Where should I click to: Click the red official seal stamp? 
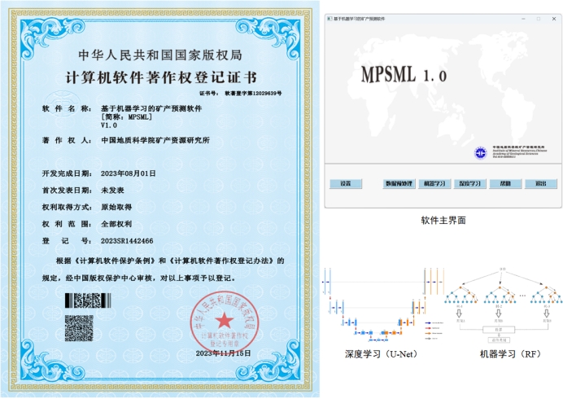coord(225,322)
